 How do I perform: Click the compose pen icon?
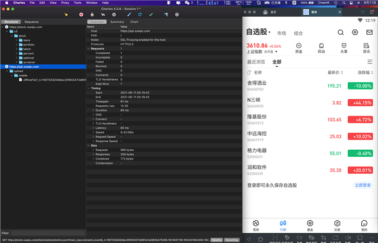[x=129, y=15]
